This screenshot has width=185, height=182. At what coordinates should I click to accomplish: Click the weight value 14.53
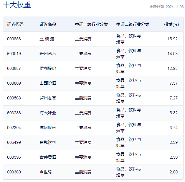coord(173,54)
